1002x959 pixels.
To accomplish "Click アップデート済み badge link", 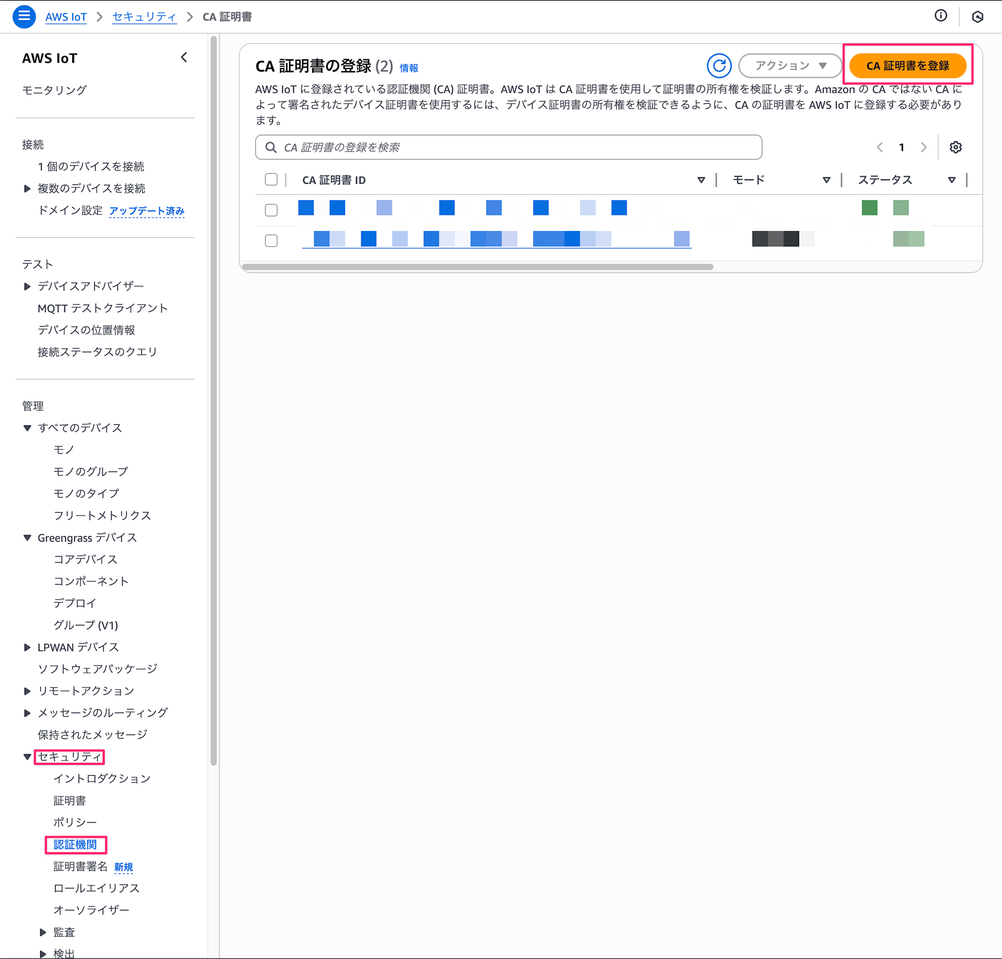I will (x=147, y=211).
